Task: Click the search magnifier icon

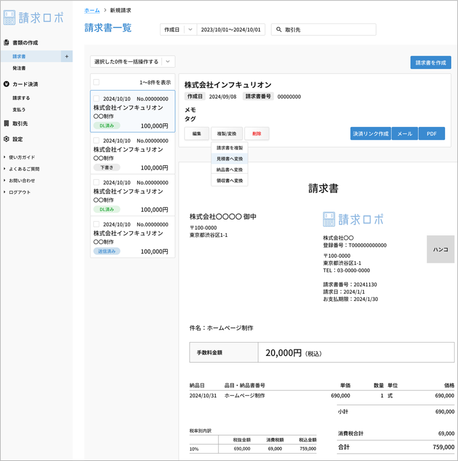Action: coord(279,30)
